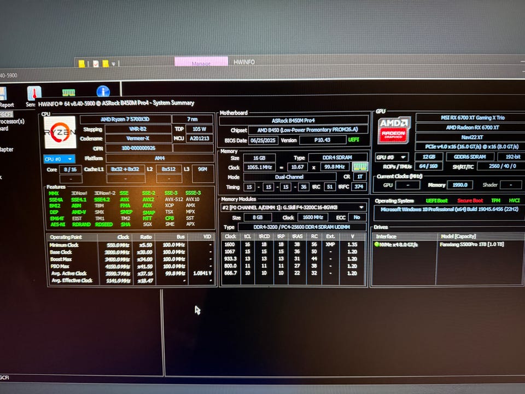
Task: Click the GDDR6 SDRAM memory type field
Action: 470,157
